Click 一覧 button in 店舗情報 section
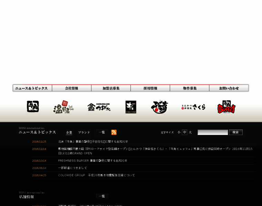Screen dimensions: 262x206 (x=102, y=196)
